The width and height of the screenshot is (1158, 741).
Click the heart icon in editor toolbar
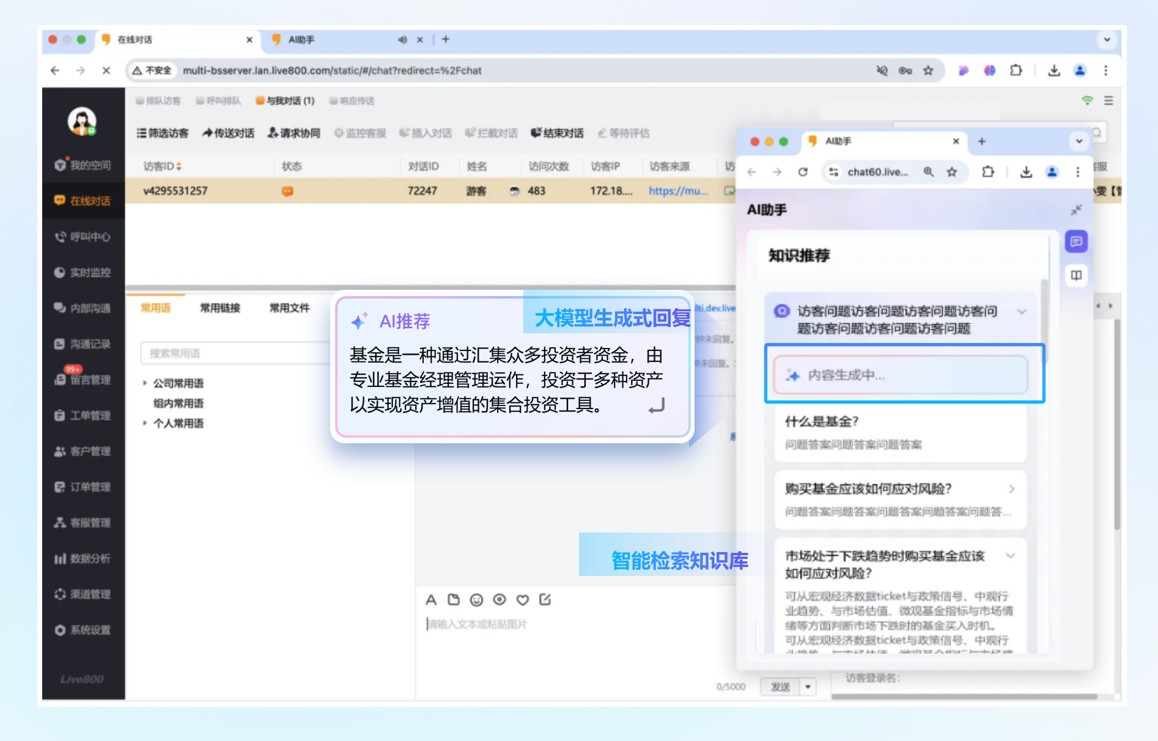522,600
